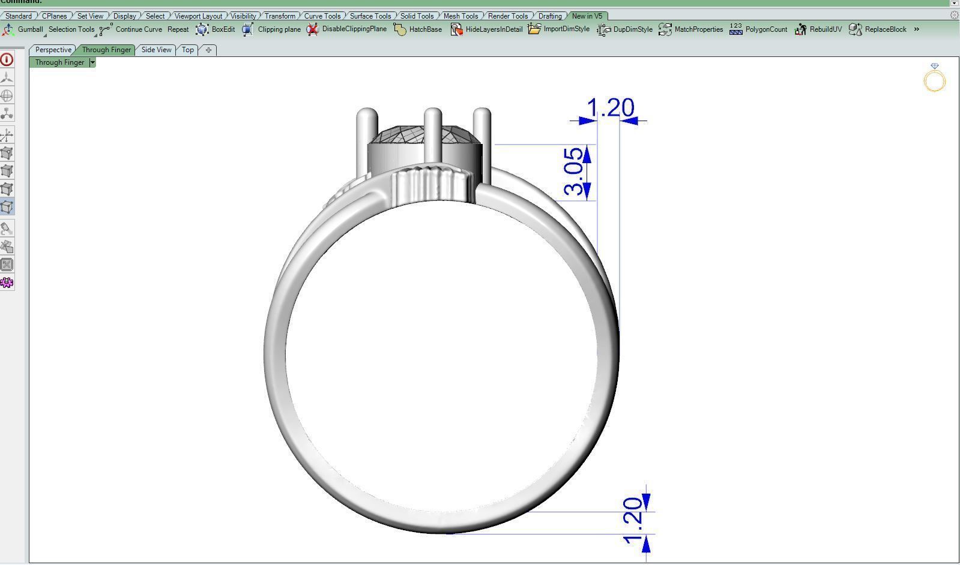Open the purple gear icon
960x565 pixels.
[7, 282]
